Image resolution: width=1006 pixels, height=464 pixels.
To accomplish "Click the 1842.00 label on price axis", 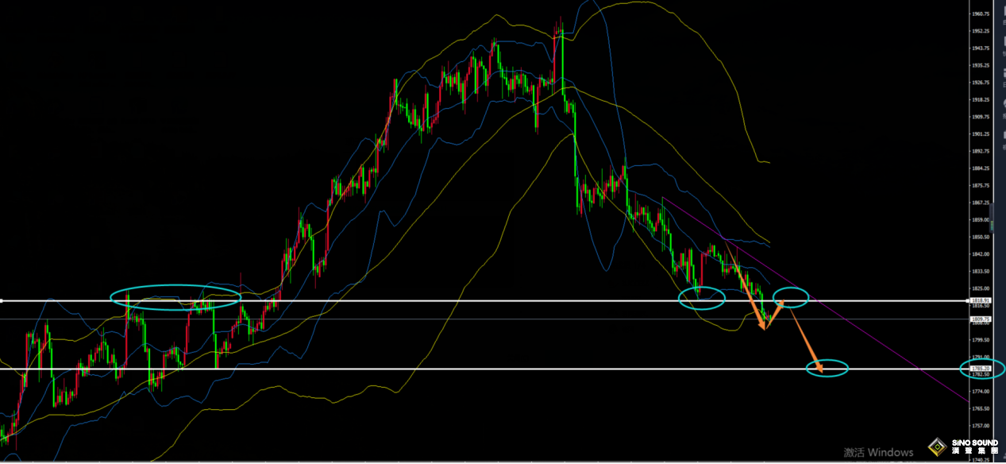I will click(x=981, y=254).
